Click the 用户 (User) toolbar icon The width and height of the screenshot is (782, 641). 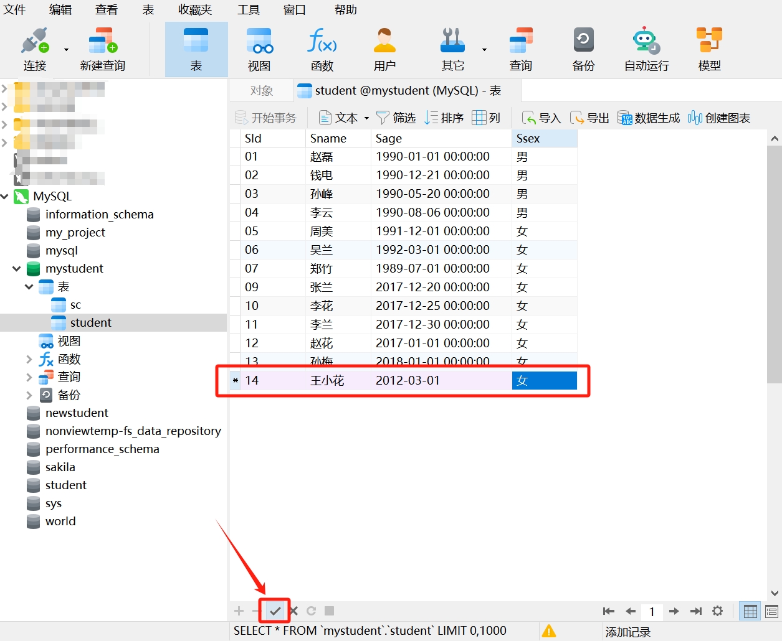[x=384, y=49]
